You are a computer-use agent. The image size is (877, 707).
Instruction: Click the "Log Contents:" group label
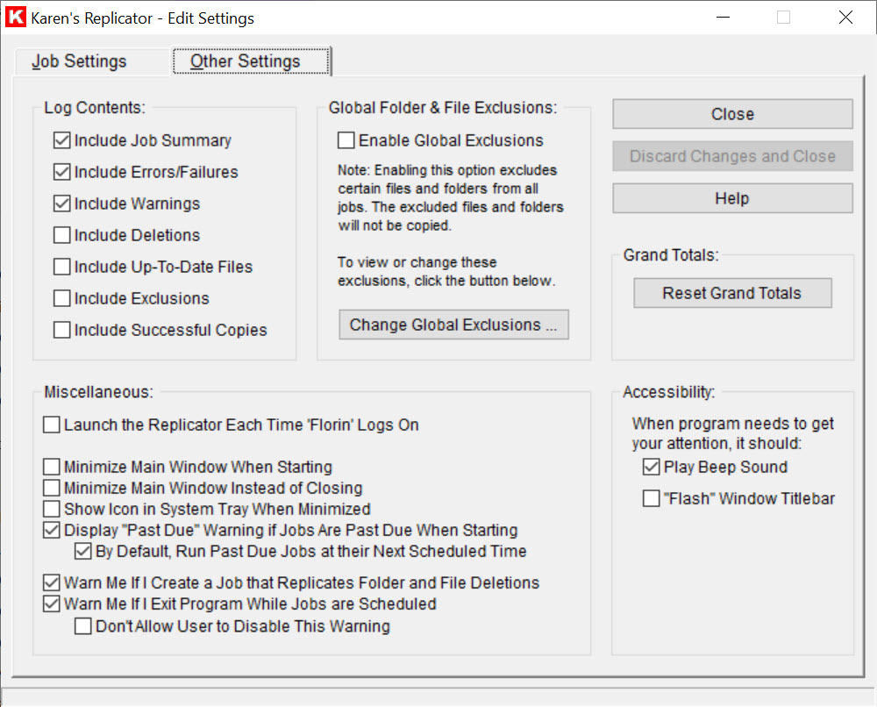coord(95,107)
